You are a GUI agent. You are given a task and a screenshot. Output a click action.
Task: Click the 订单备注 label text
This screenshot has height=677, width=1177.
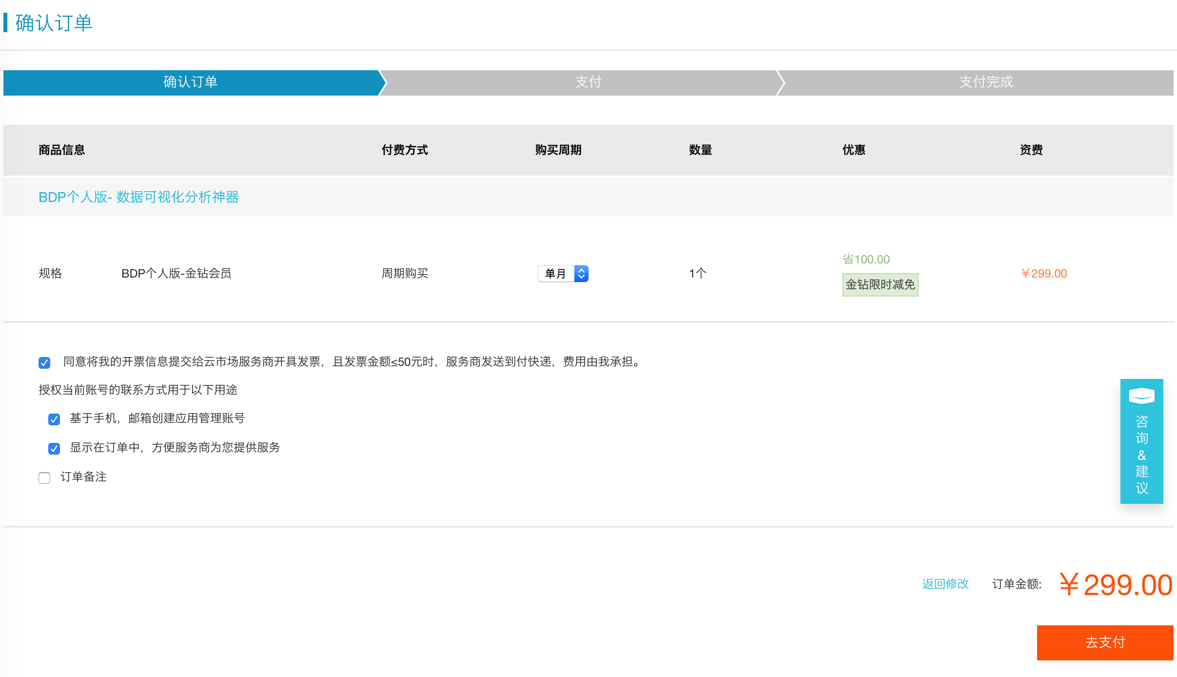[x=83, y=477]
